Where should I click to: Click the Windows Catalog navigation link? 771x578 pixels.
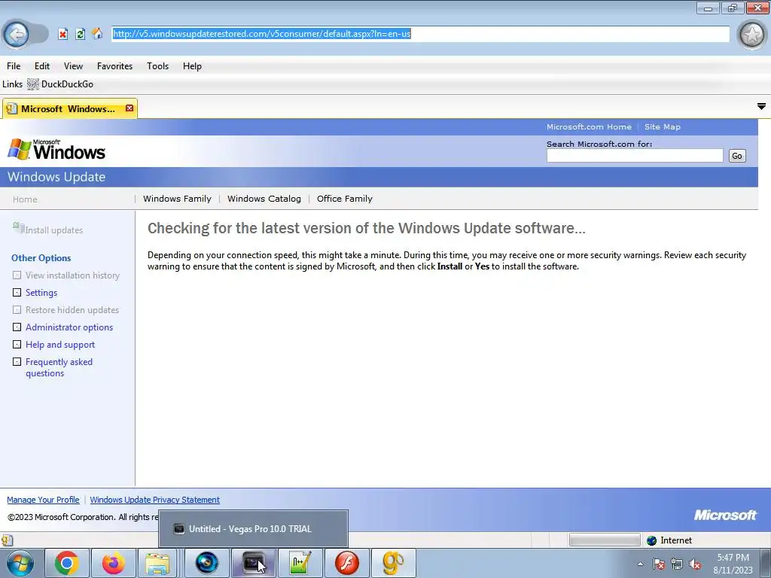point(264,199)
